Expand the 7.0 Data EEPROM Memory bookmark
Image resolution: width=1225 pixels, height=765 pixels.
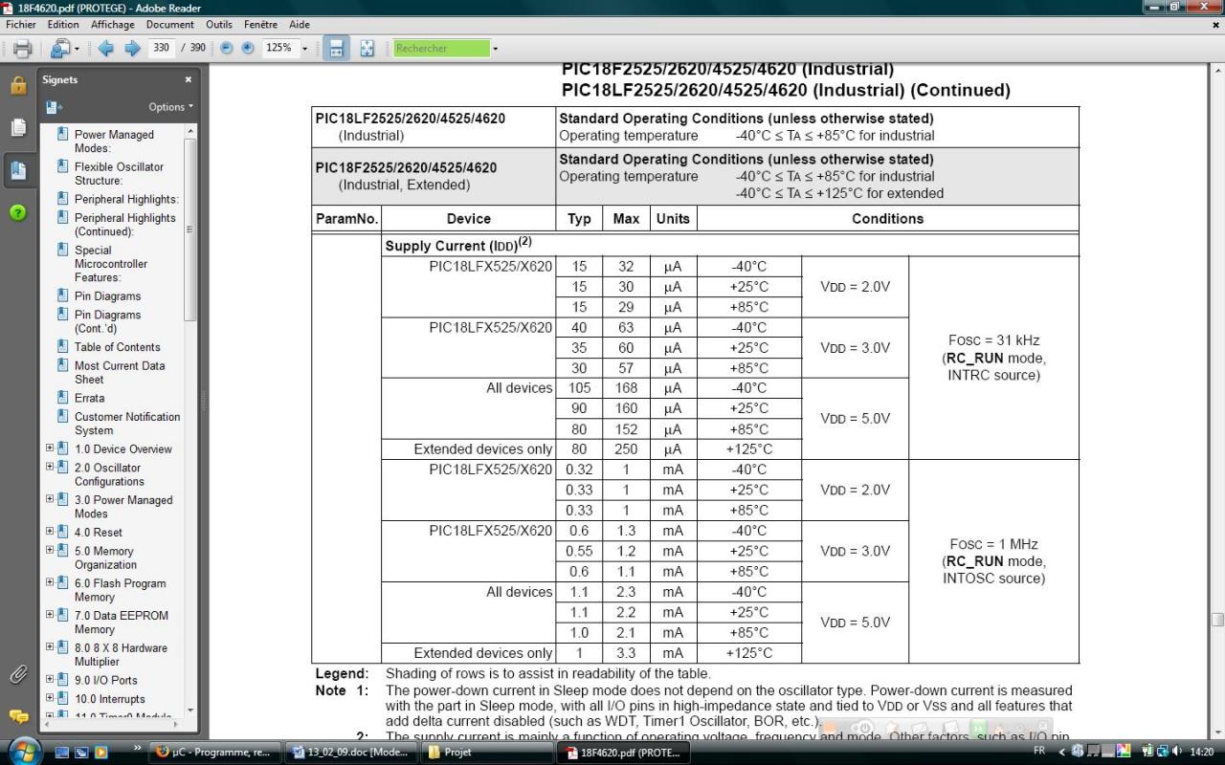(x=50, y=615)
